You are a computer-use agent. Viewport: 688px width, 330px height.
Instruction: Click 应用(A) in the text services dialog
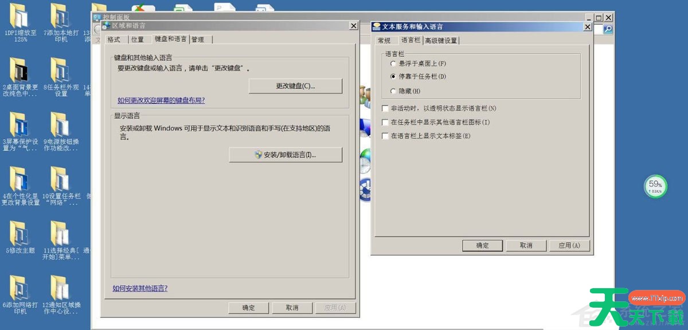[x=570, y=245]
